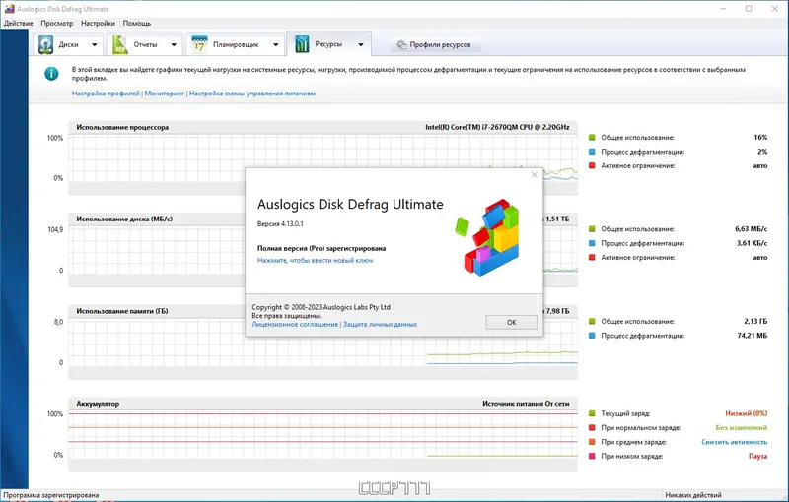789x502 pixels.
Task: Click the battery Аккумулятор graph
Action: pyautogui.click(x=323, y=435)
